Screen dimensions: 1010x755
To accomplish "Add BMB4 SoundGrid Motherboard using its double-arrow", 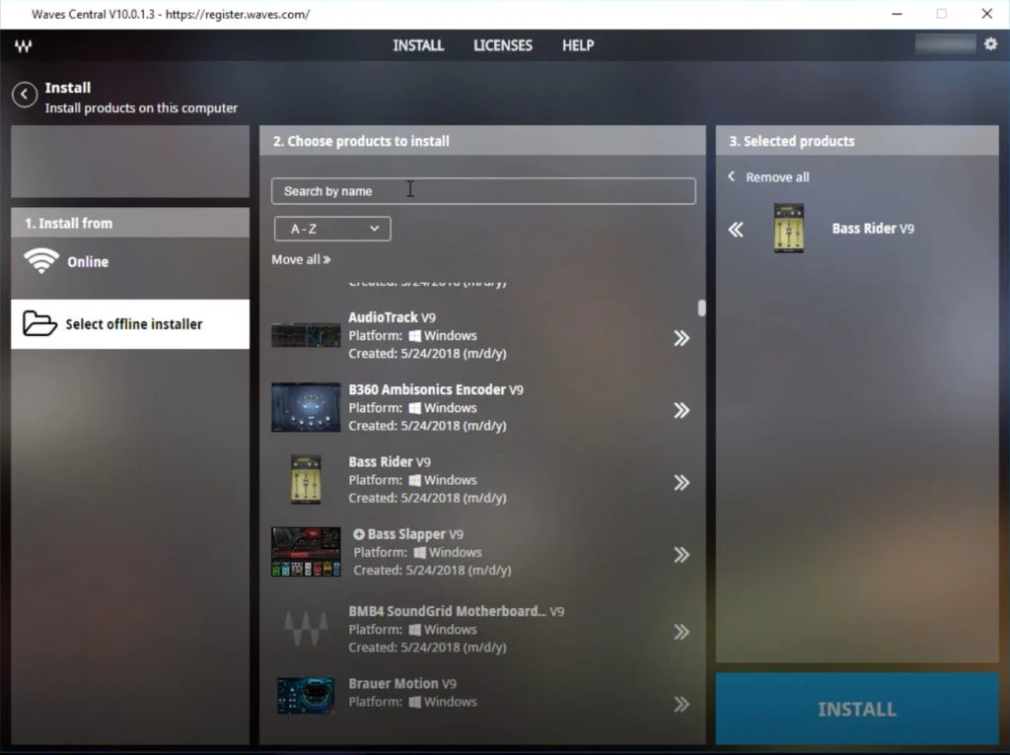I will click(x=682, y=632).
